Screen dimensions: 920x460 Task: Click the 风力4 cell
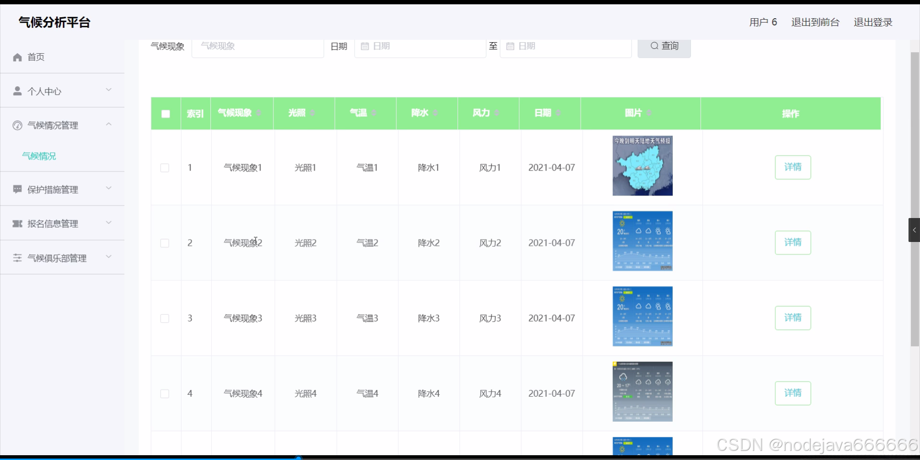click(490, 393)
